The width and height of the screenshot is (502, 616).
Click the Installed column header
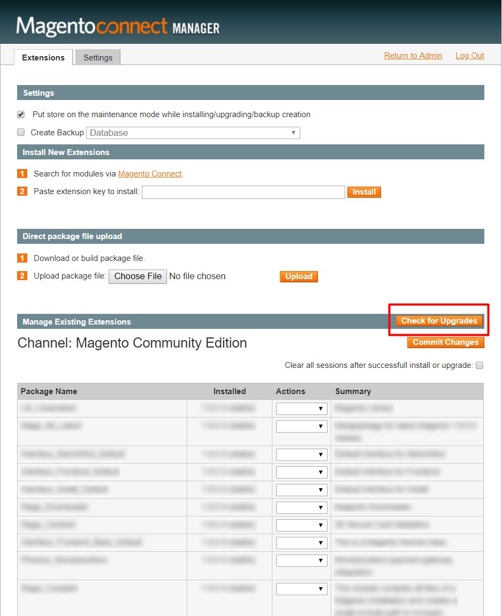coord(230,391)
